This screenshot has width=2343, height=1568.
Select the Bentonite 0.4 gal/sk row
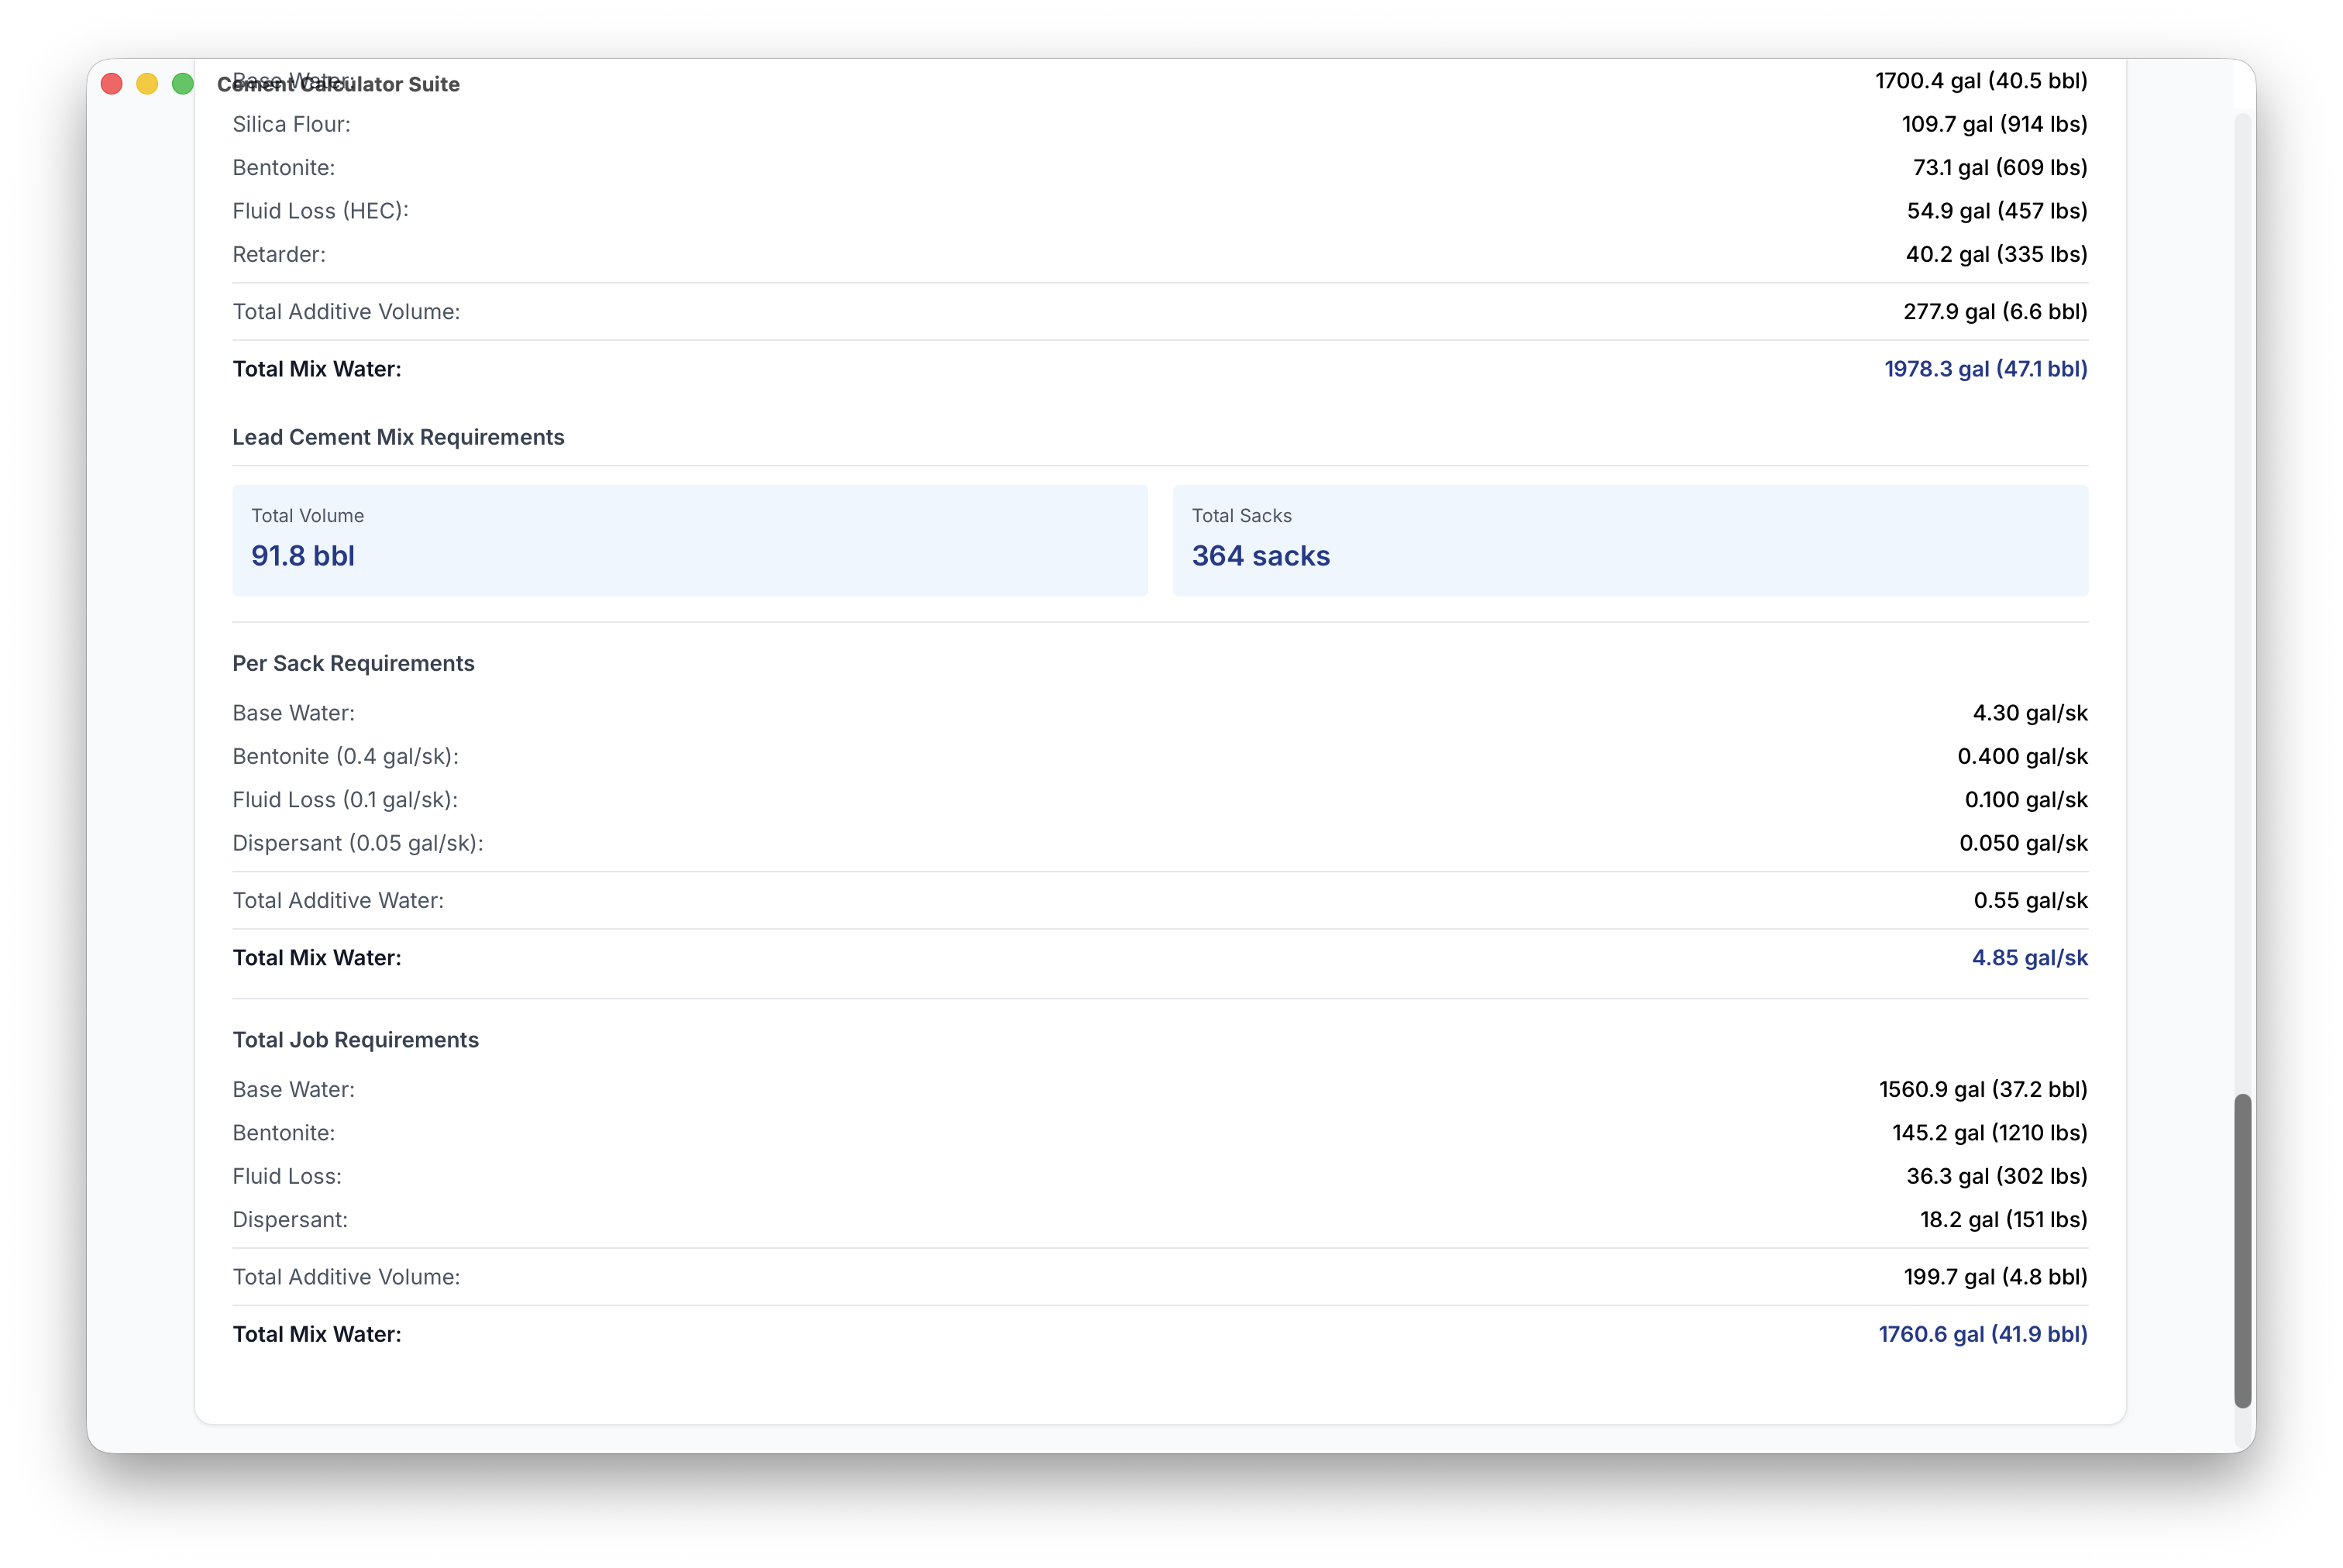(x=345, y=757)
